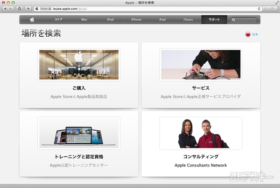The image size is (280, 188).
Task: Open the Mac navigation tab
Action: pyautogui.click(x=84, y=20)
